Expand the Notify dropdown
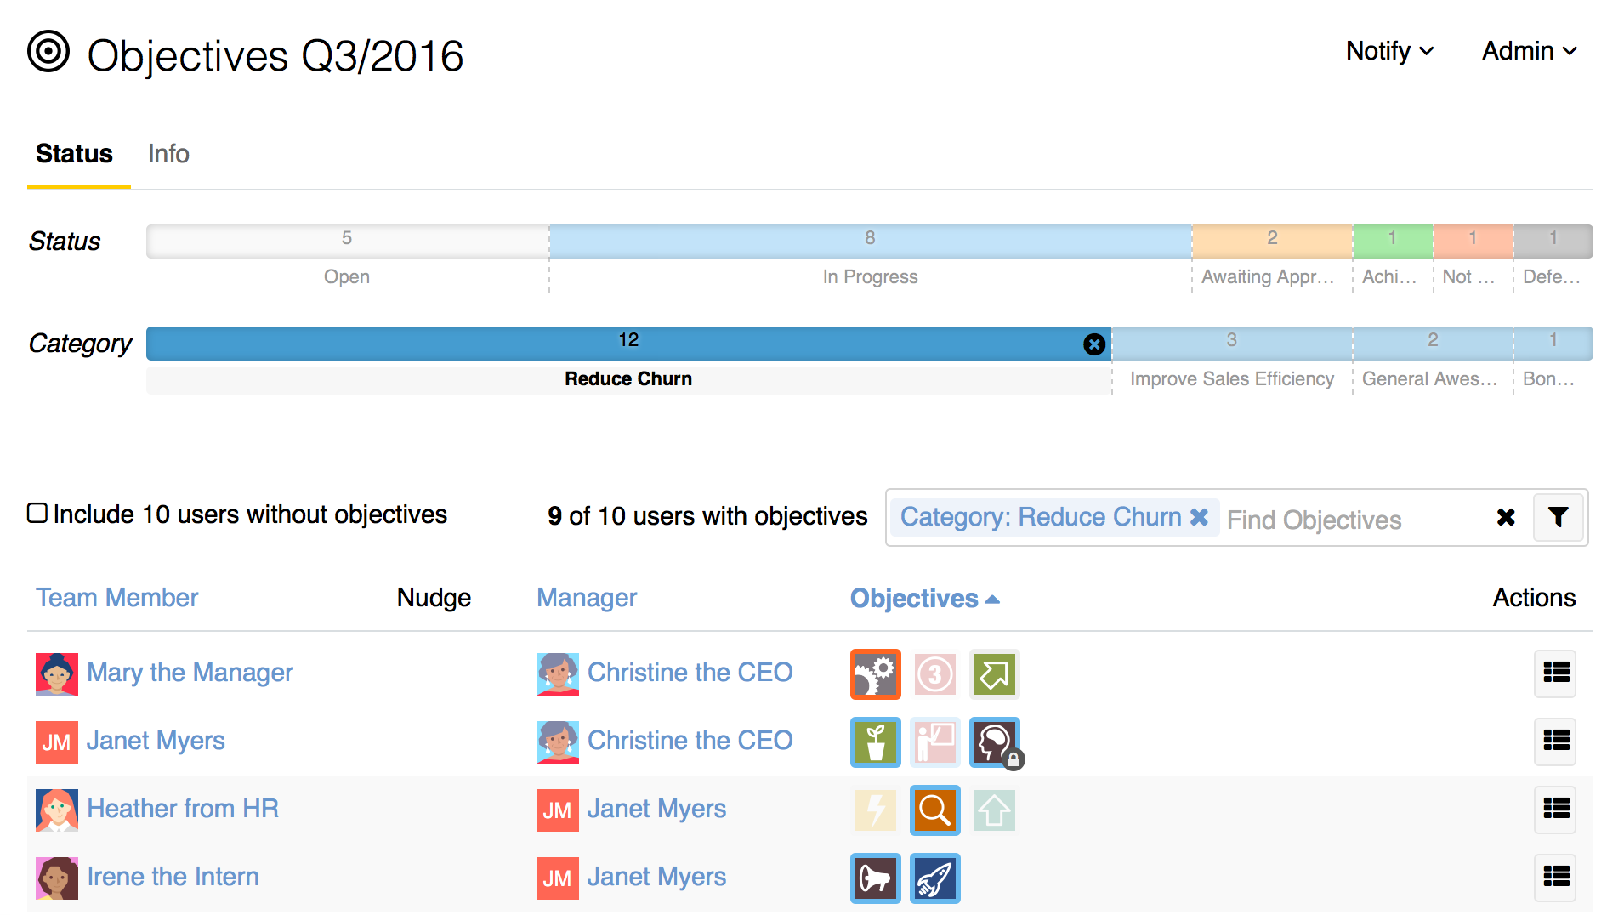 [x=1389, y=51]
